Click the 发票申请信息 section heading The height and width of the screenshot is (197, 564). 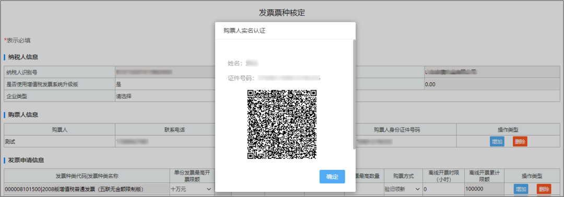point(26,160)
